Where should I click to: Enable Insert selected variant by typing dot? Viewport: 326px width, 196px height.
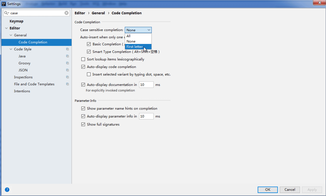[x=89, y=75]
